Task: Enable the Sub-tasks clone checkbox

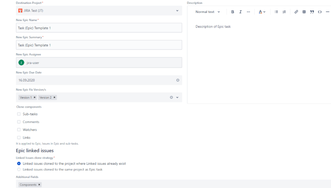Action: click(19, 114)
